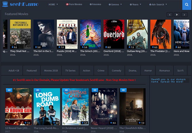Open the Adv Search dropdown
This screenshot has width=192, height=133.
pos(158,5)
